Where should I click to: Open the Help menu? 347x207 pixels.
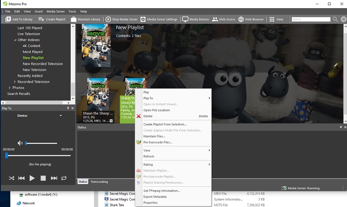[x=84, y=11]
